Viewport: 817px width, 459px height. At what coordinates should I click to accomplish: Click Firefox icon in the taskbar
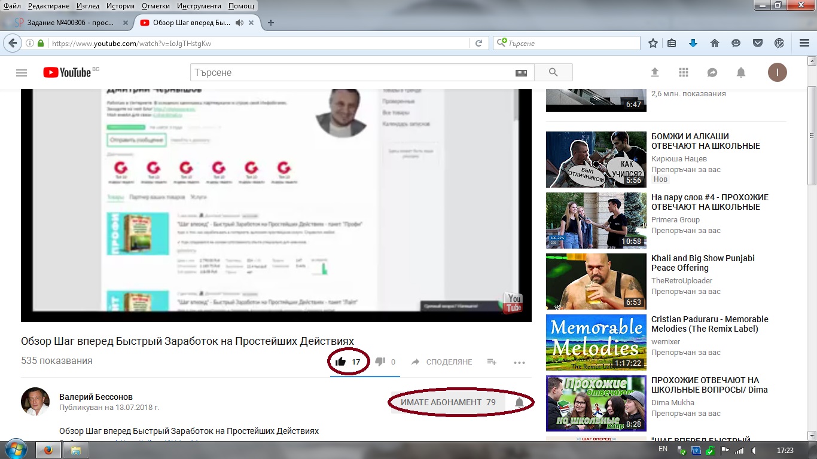tap(48, 449)
